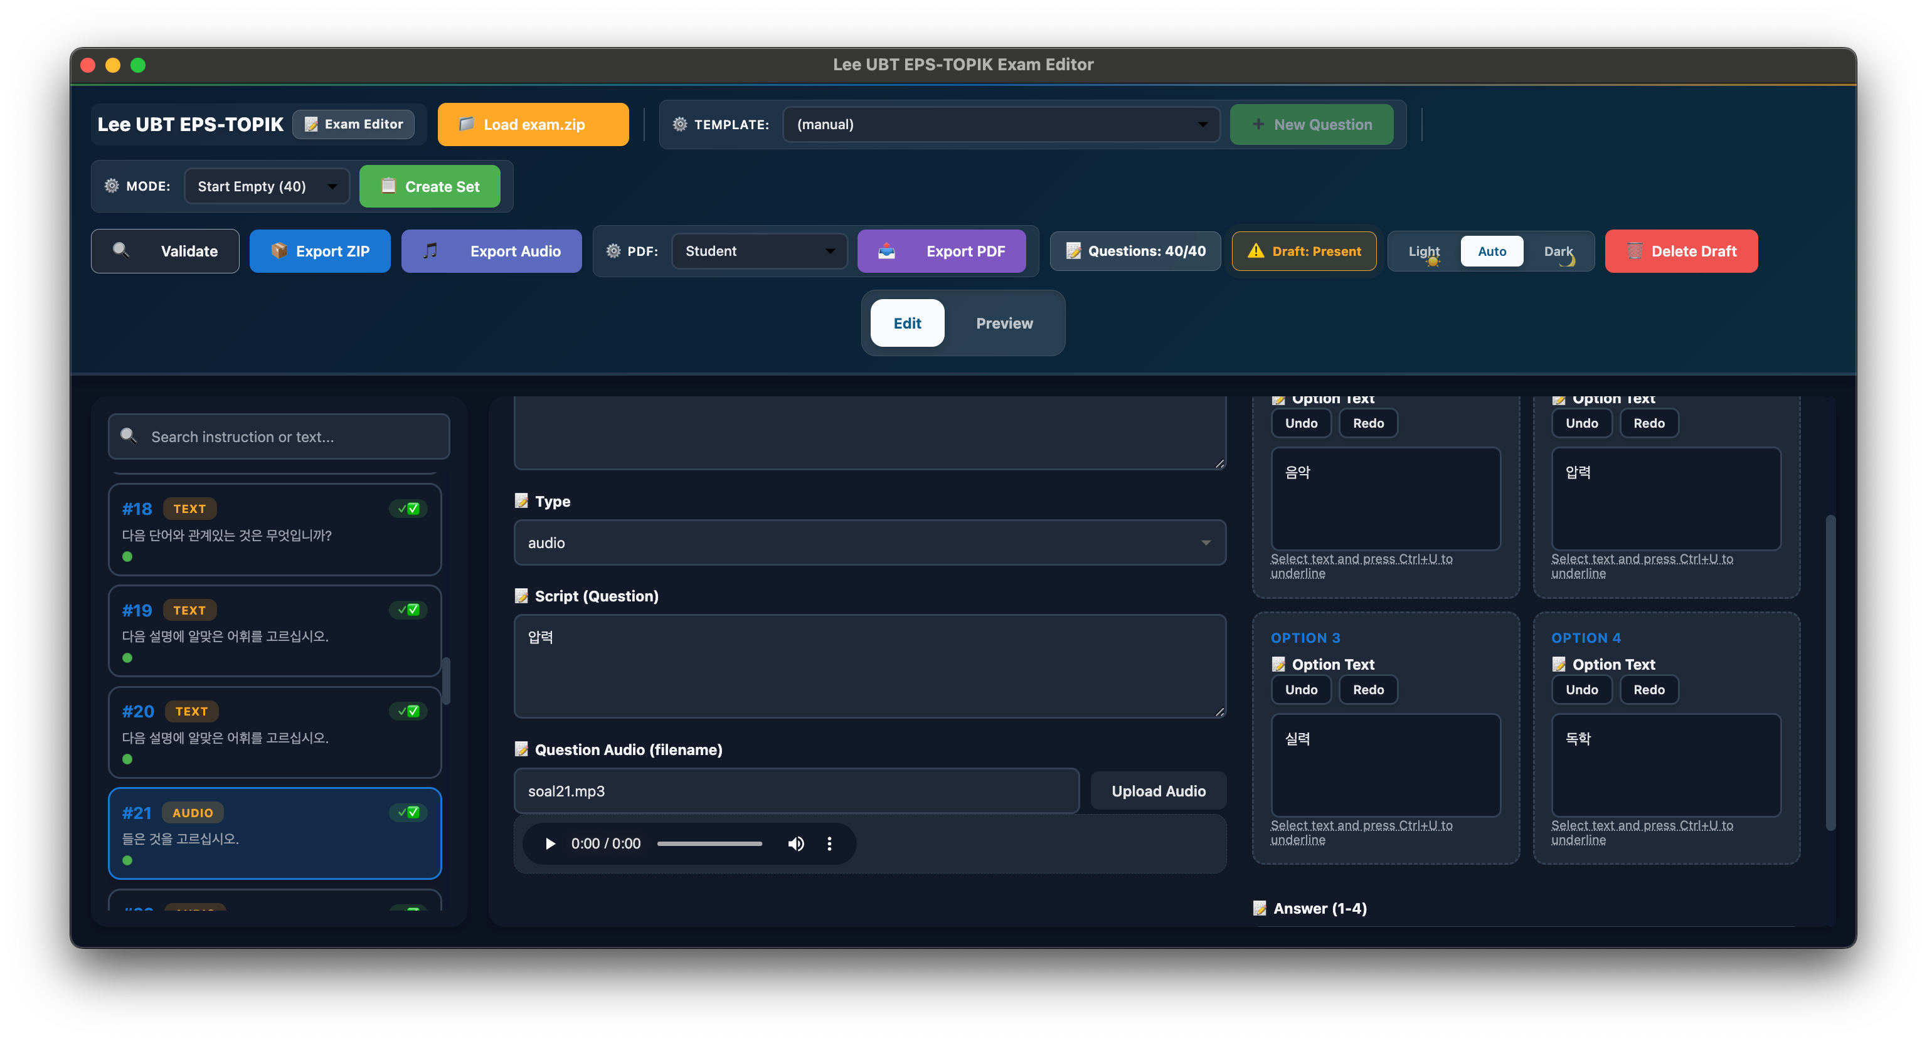The image size is (1927, 1041).
Task: Click the Export ZIP button
Action: [x=319, y=251]
